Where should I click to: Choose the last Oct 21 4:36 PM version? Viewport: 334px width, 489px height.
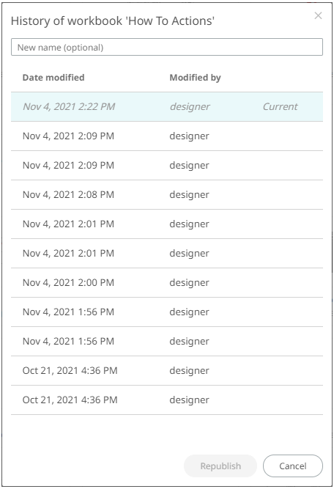[x=167, y=400]
